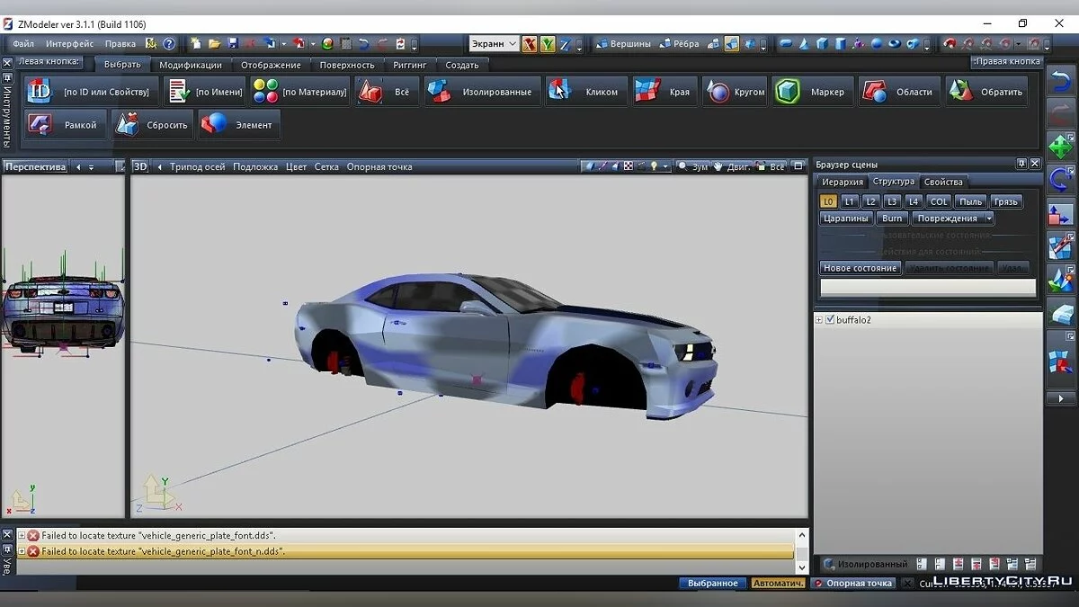This screenshot has width=1079, height=607.
Task: Toggle the buffalo2 visibility checkbox
Action: [x=830, y=320]
